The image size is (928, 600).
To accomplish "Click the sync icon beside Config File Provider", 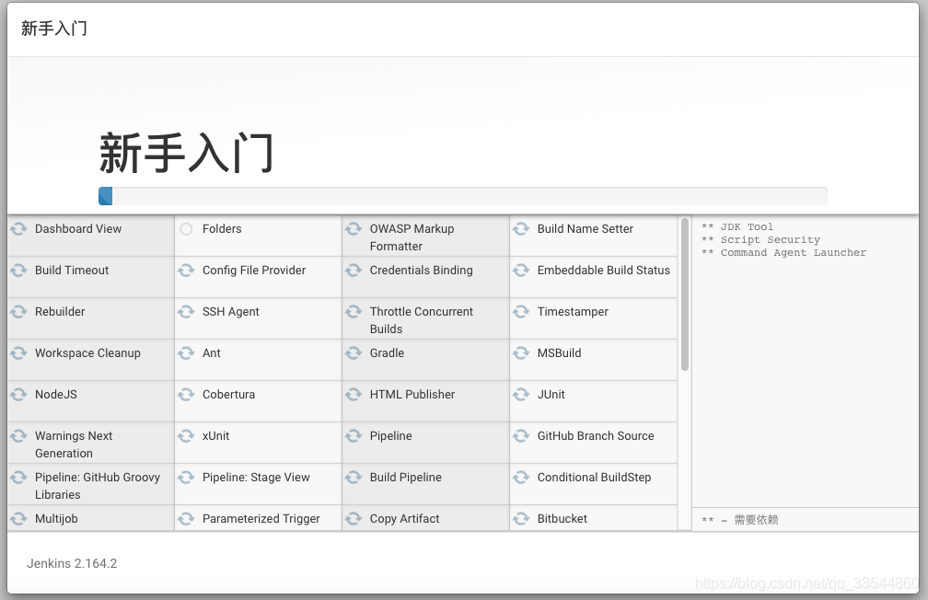I will point(186,271).
